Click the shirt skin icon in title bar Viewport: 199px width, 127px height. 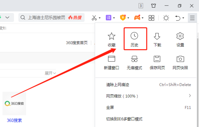[153, 6]
